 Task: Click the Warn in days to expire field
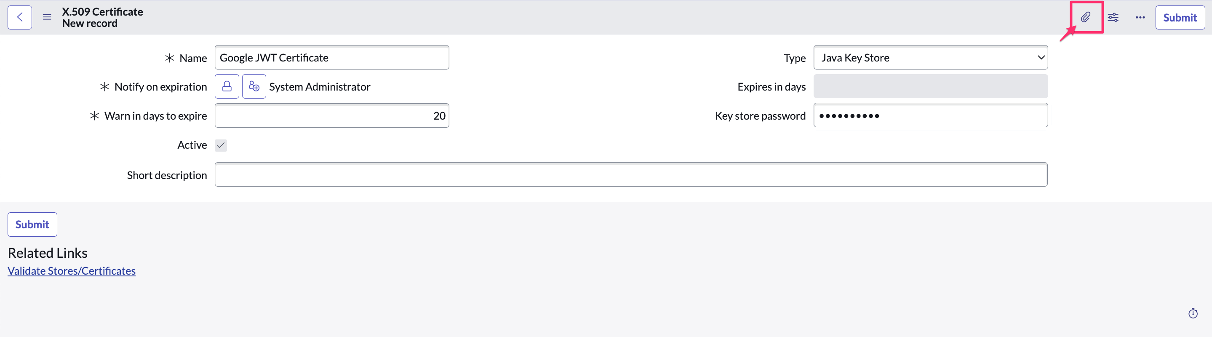[x=332, y=115]
